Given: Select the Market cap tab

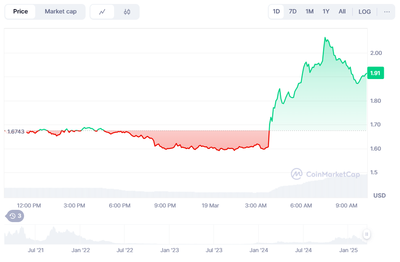Looking at the screenshot, I should (60, 11).
